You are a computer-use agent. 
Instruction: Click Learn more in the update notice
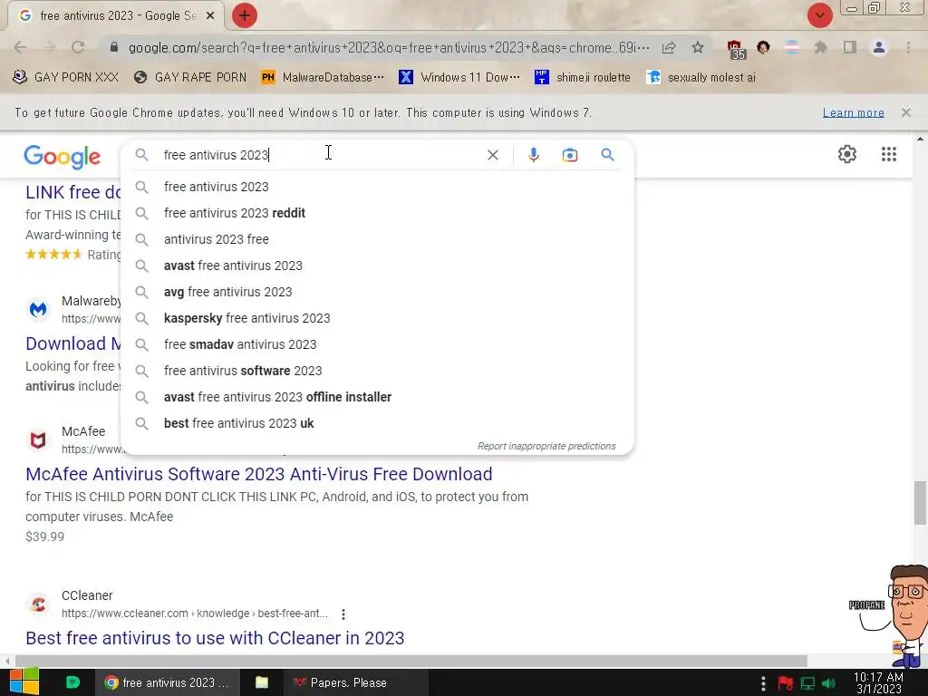click(x=853, y=112)
